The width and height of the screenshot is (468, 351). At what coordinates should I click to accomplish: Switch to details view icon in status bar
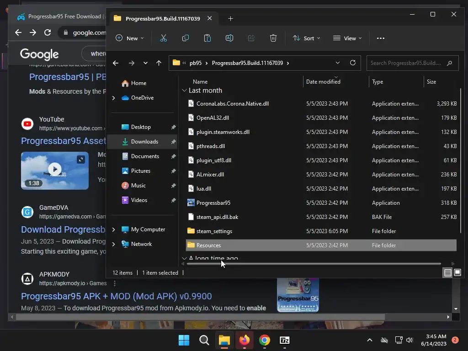click(x=448, y=272)
